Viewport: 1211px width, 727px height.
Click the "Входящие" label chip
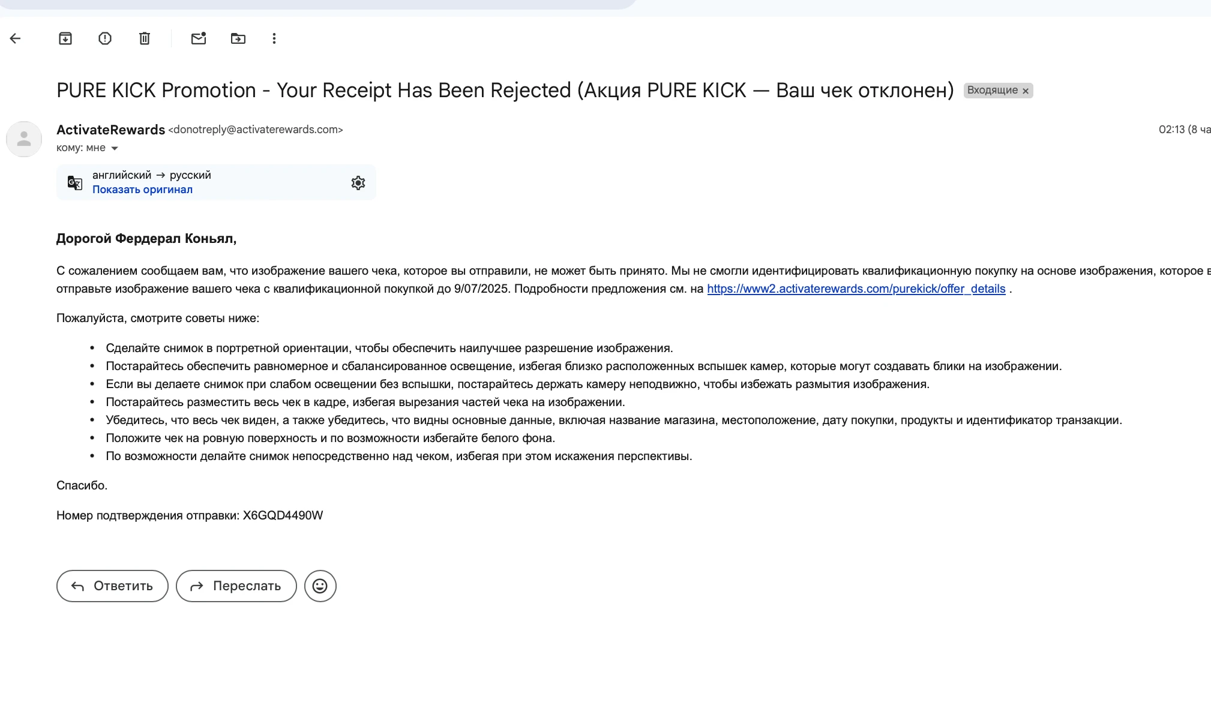(992, 90)
